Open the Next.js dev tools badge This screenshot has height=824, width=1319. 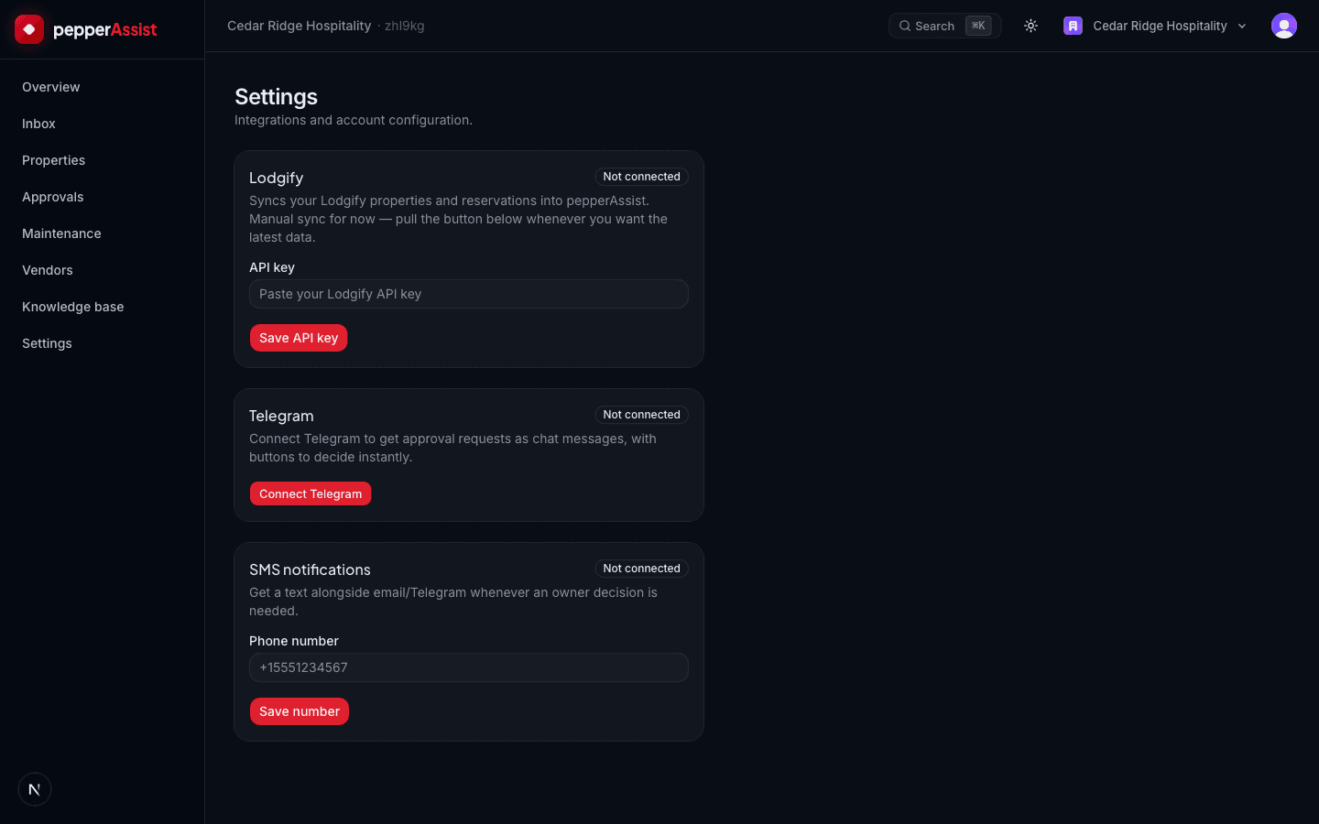click(35, 789)
